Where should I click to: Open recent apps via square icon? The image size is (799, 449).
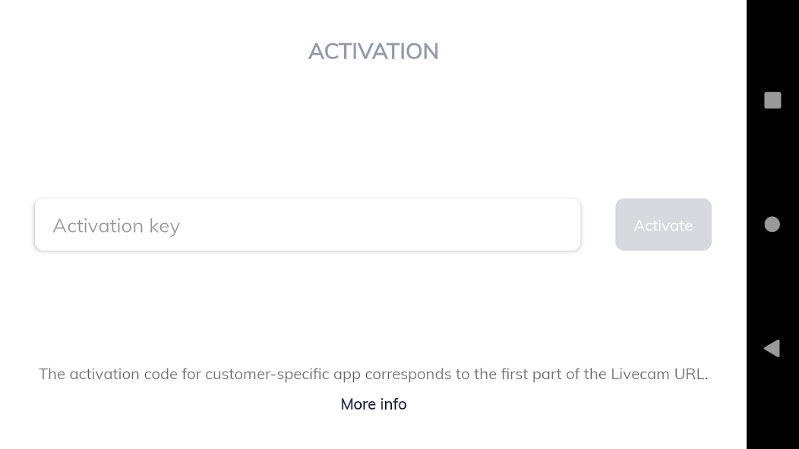tap(772, 100)
